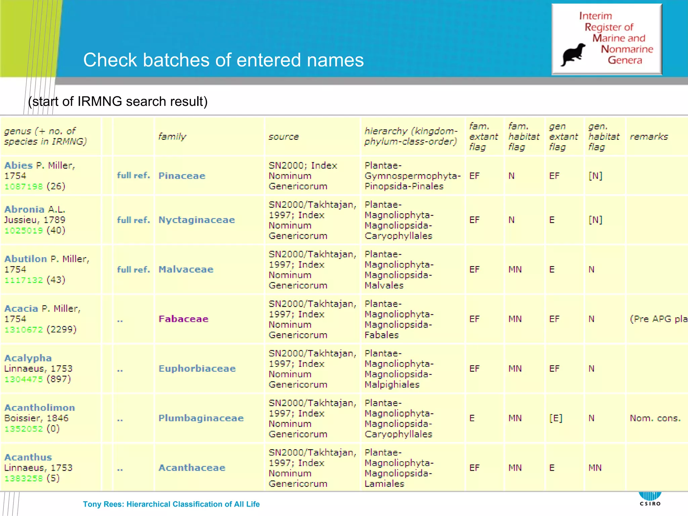Click the '..' link in Acanthus row
The height and width of the screenshot is (516, 688).
click(120, 470)
